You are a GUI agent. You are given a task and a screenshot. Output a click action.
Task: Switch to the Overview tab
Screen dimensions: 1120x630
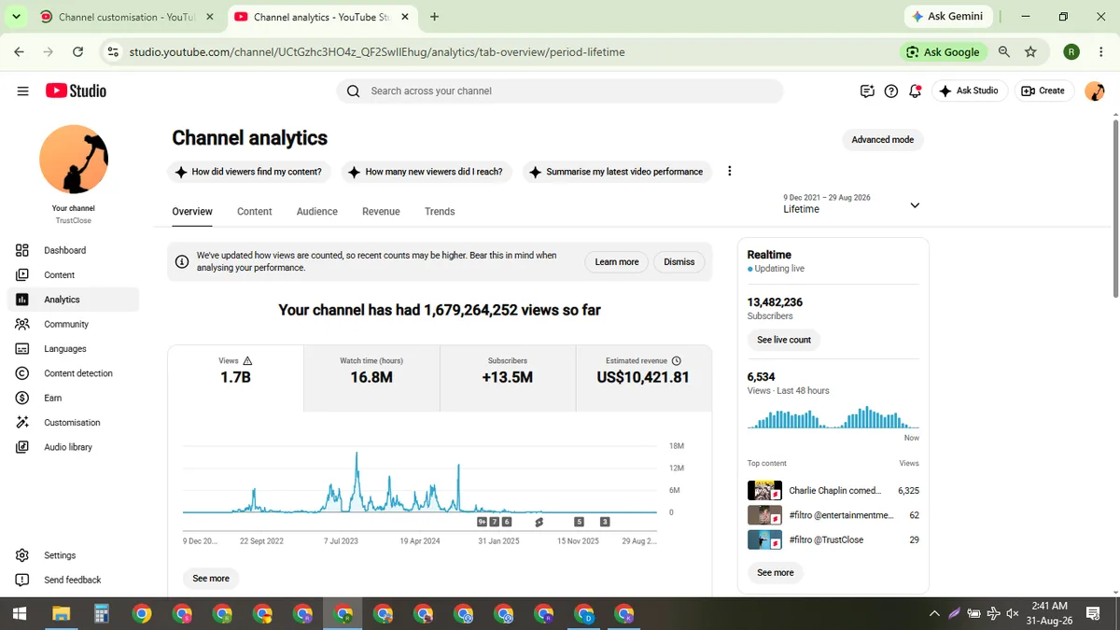click(192, 212)
